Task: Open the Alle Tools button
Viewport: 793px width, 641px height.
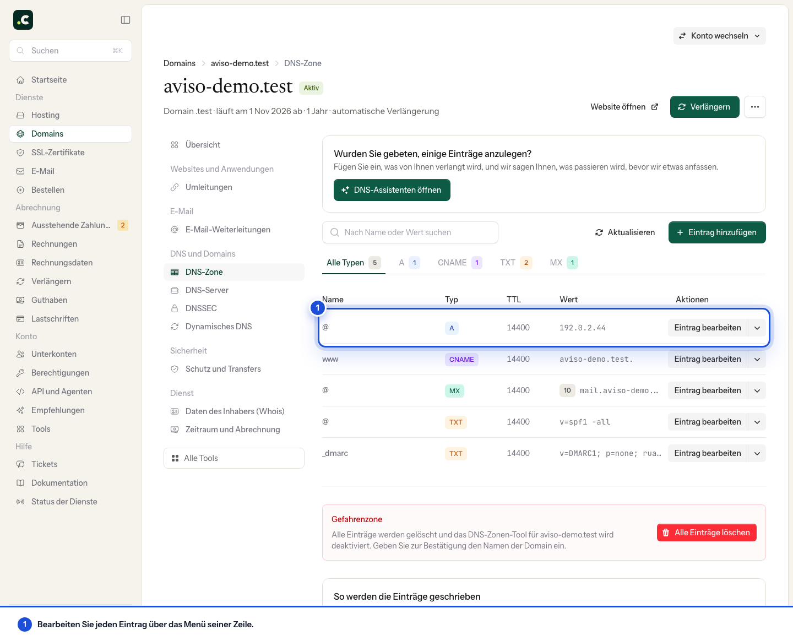Action: click(x=234, y=458)
